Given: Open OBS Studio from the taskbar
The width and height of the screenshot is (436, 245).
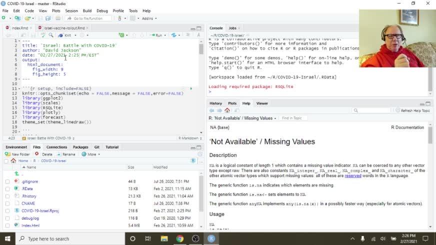Looking at the screenshot, I should point(195,238).
